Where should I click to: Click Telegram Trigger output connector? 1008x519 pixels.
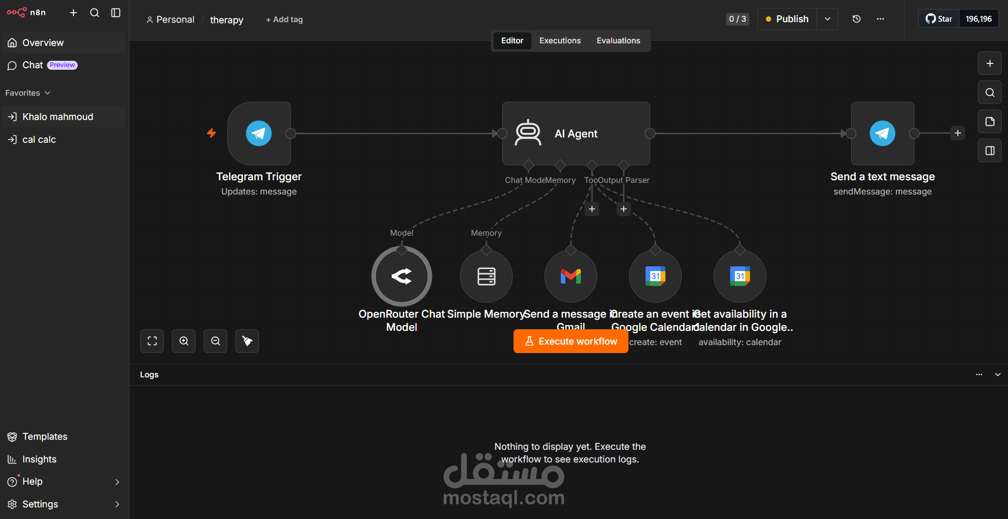pos(291,134)
